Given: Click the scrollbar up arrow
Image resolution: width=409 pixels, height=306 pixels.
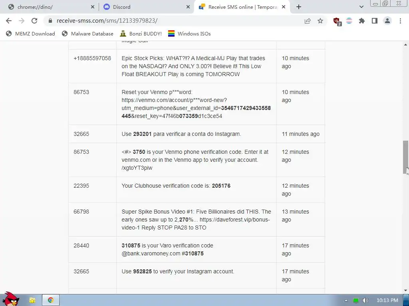Looking at the screenshot, I should pos(406,45).
